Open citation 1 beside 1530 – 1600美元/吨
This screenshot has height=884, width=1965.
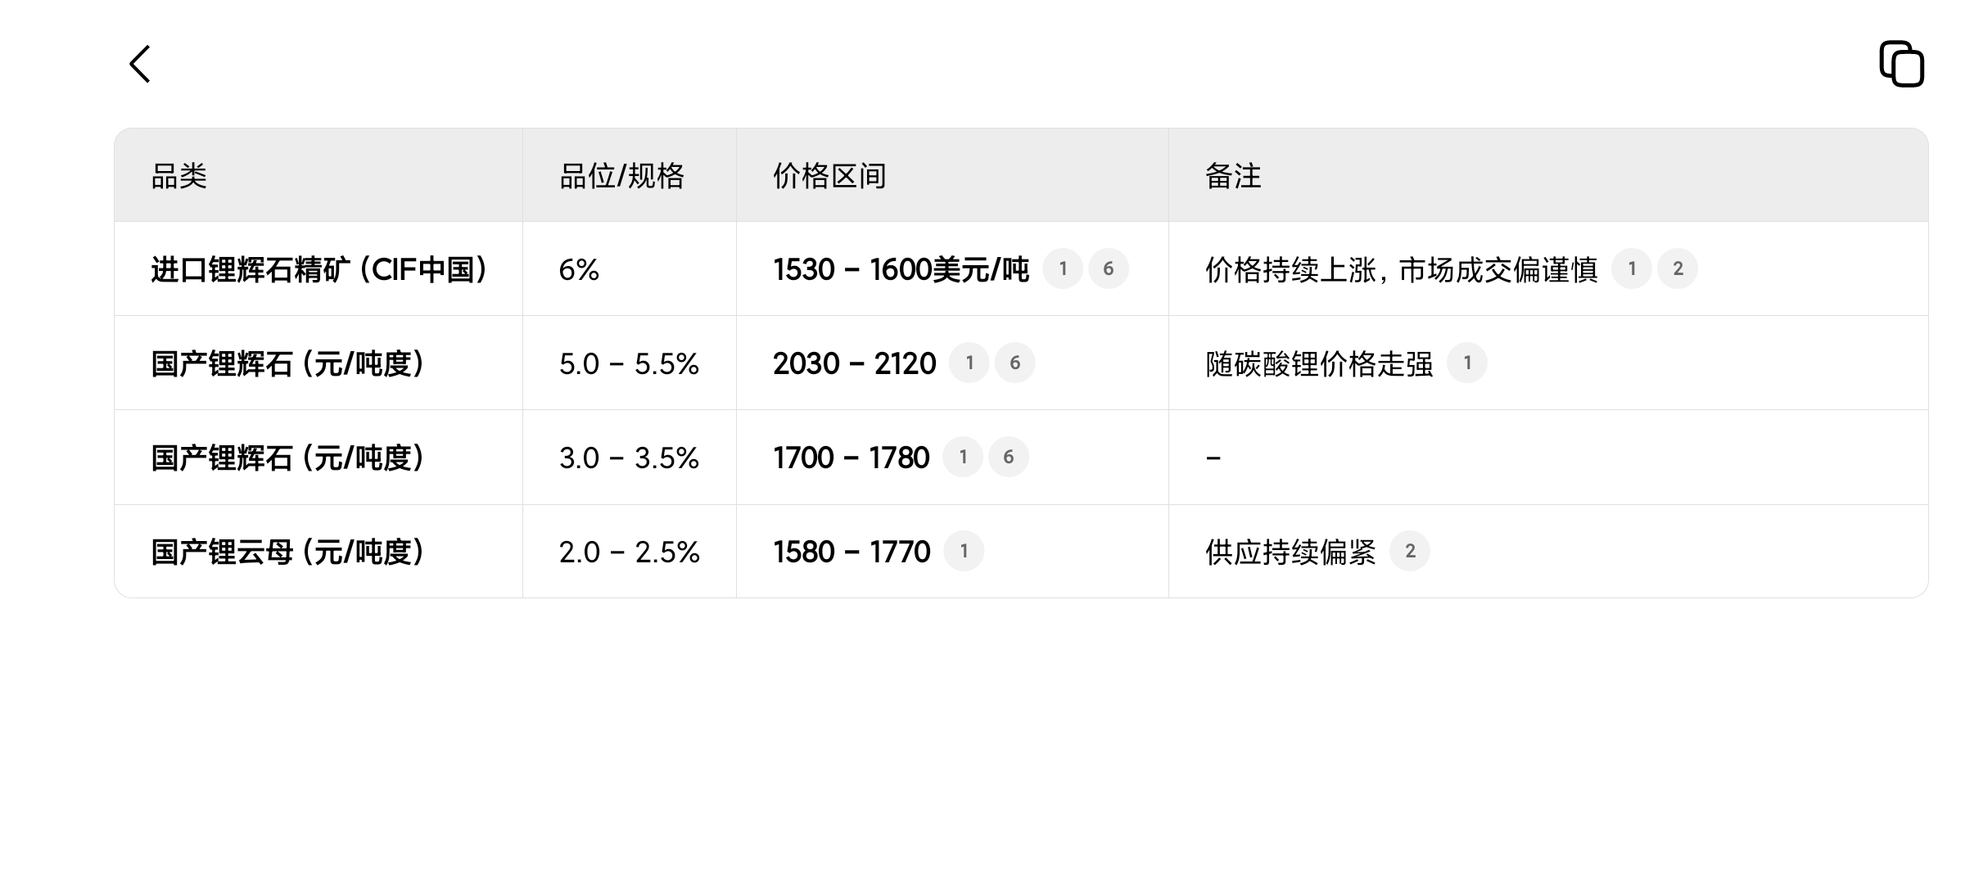pos(1063,268)
